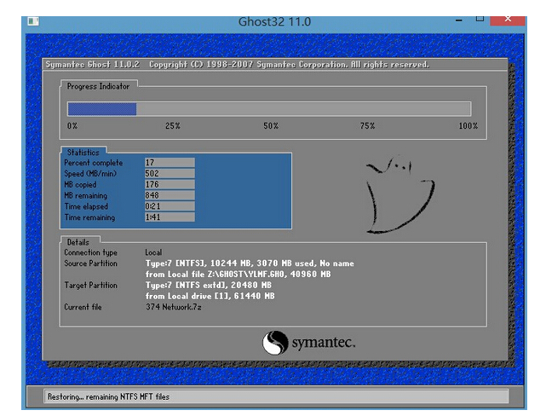Maximize the Ghost32 11.0 window
Image resolution: width=546 pixels, height=416 pixels.
(x=480, y=19)
